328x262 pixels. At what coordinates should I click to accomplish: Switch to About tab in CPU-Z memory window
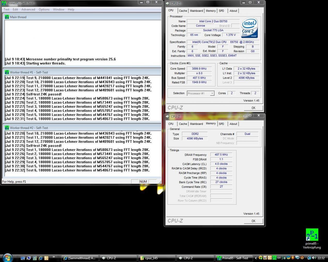click(233, 124)
